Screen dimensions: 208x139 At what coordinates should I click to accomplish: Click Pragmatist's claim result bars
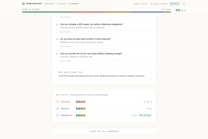81,115
